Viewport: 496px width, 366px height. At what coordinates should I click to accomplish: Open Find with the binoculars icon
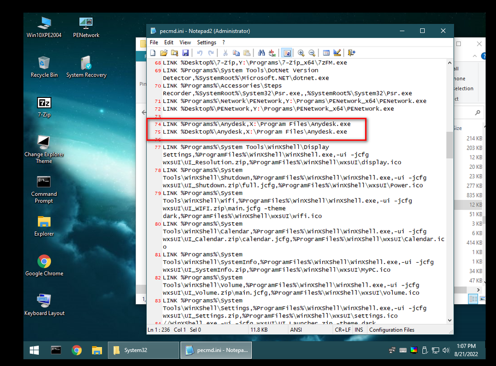point(261,53)
